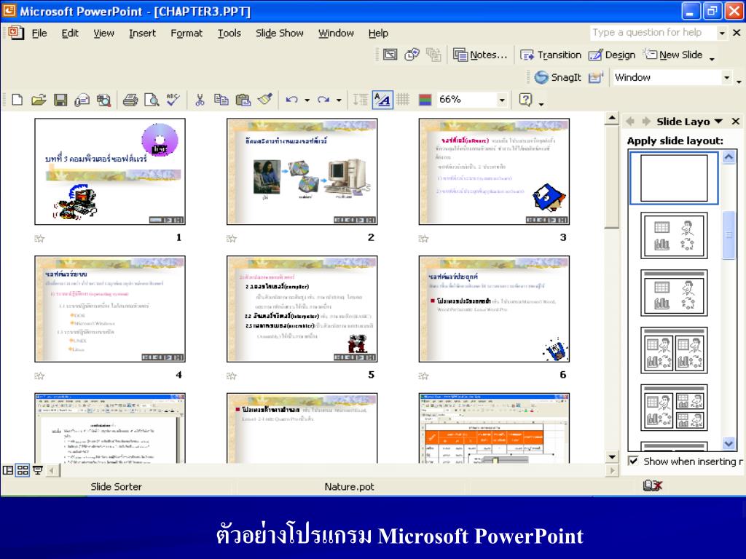Click the New blank presentation icon
The height and width of the screenshot is (559, 746).
pyautogui.click(x=17, y=100)
